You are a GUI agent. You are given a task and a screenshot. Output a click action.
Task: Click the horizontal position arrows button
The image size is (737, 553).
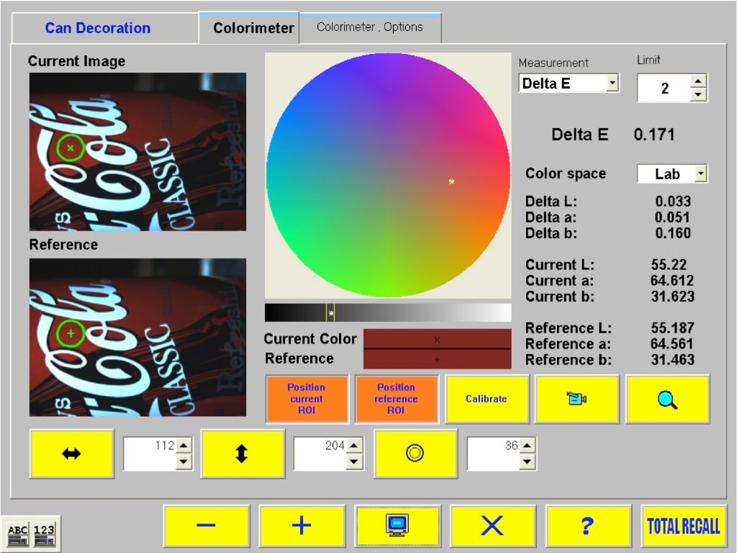[x=72, y=454]
